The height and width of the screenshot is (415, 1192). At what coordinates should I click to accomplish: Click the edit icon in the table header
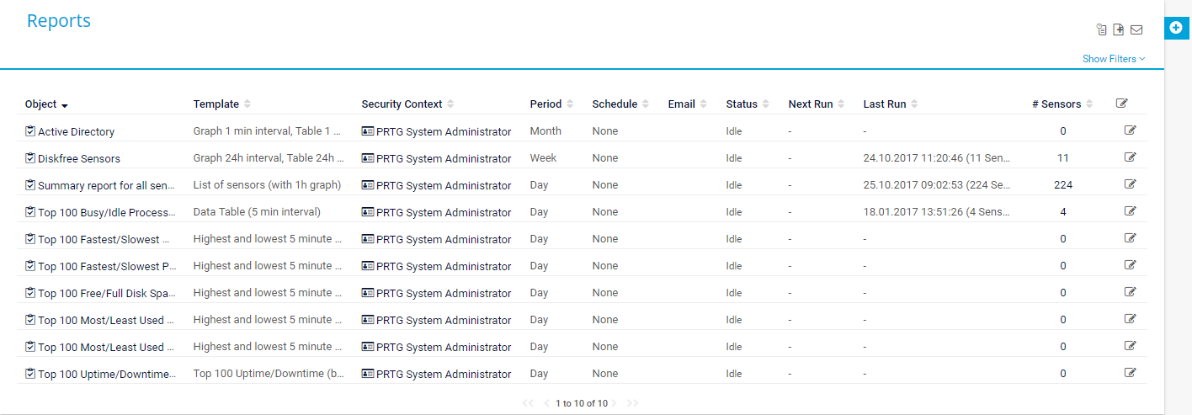[1121, 104]
